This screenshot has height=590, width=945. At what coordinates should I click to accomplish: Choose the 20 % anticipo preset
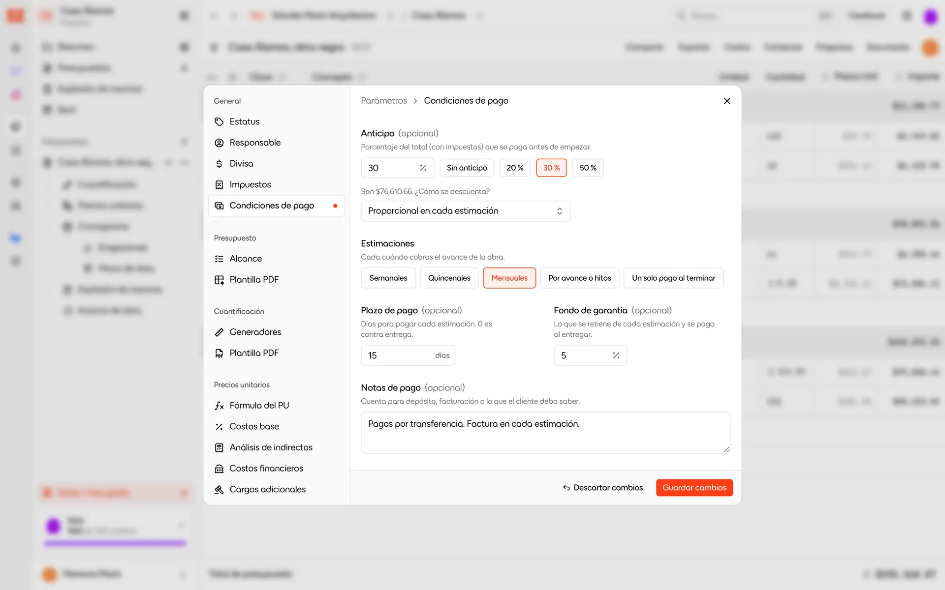(x=515, y=168)
